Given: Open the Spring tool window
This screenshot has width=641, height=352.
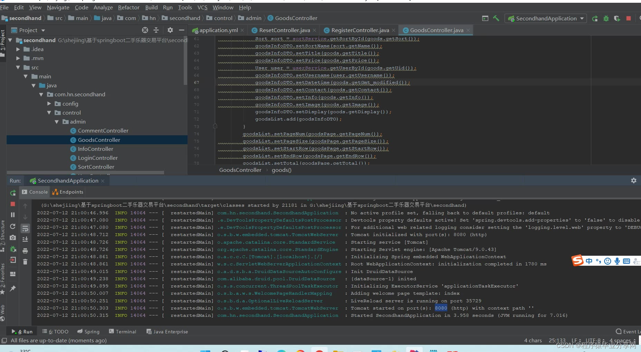Looking at the screenshot, I should coord(88,332).
